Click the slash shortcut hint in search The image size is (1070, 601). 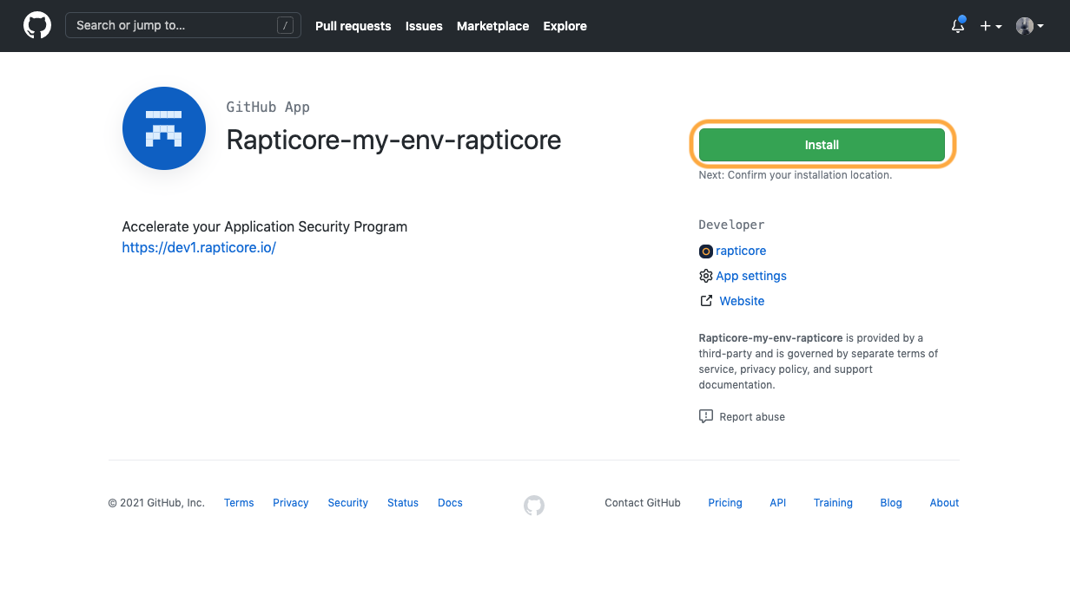coord(286,26)
